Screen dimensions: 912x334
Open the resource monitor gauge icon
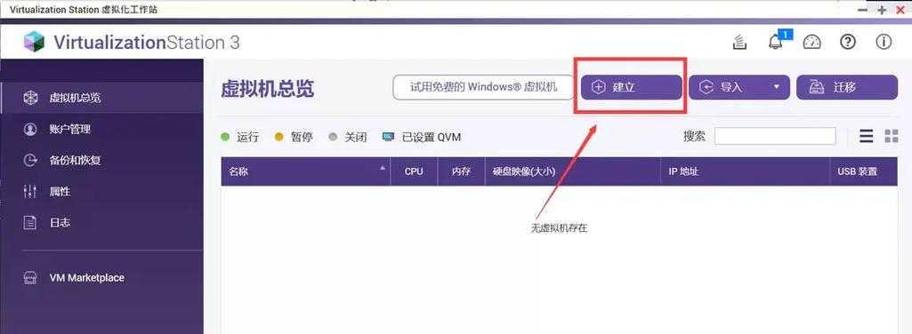811,42
